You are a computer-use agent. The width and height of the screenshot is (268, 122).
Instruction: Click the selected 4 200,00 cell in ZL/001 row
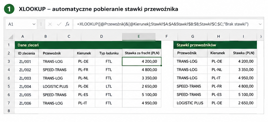pos(142,62)
